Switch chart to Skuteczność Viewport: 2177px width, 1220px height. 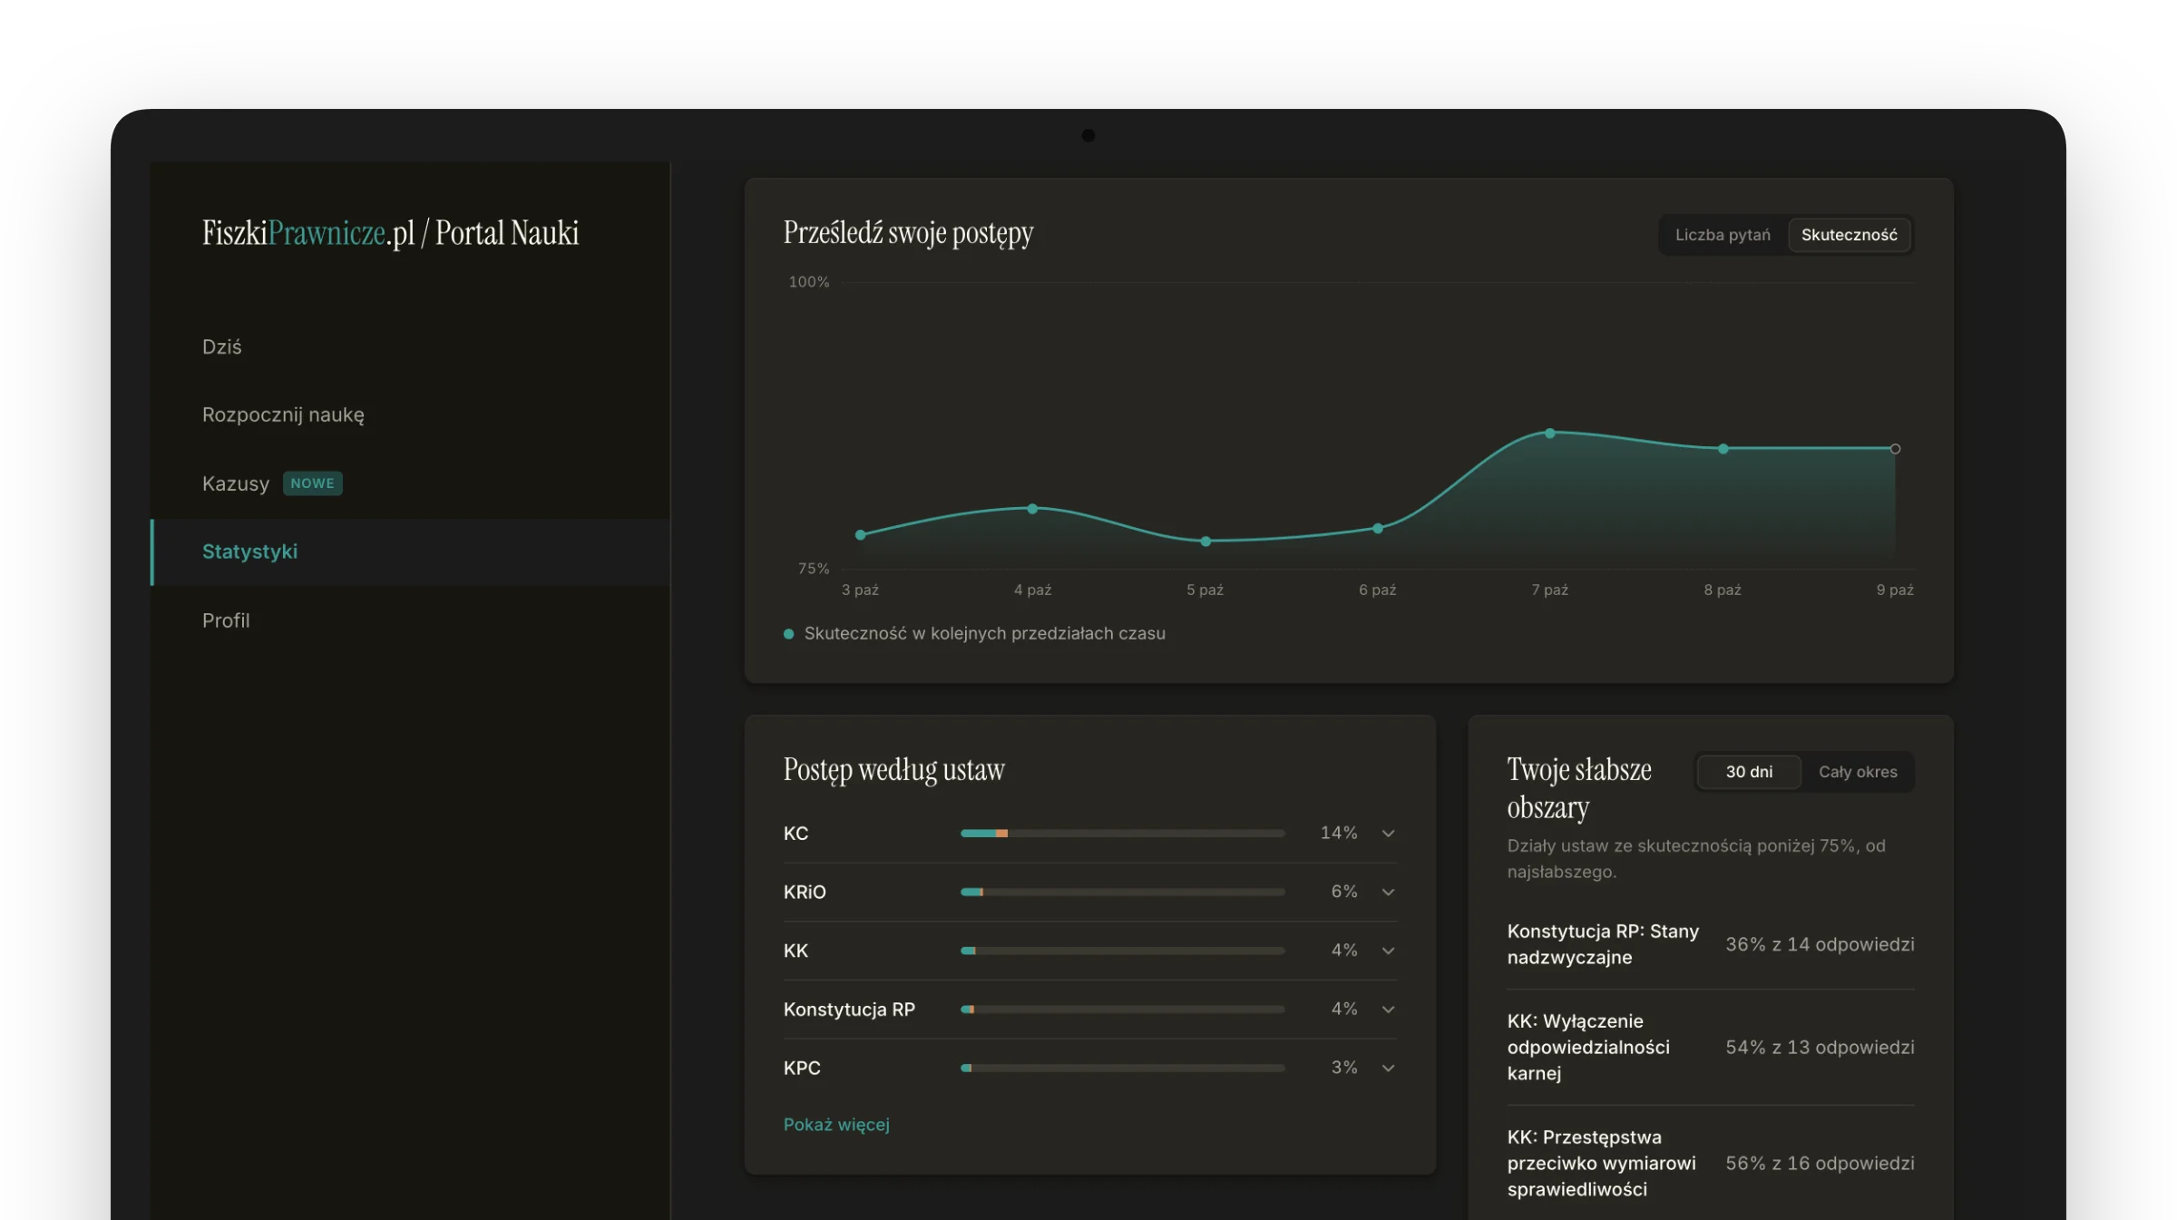tap(1849, 235)
